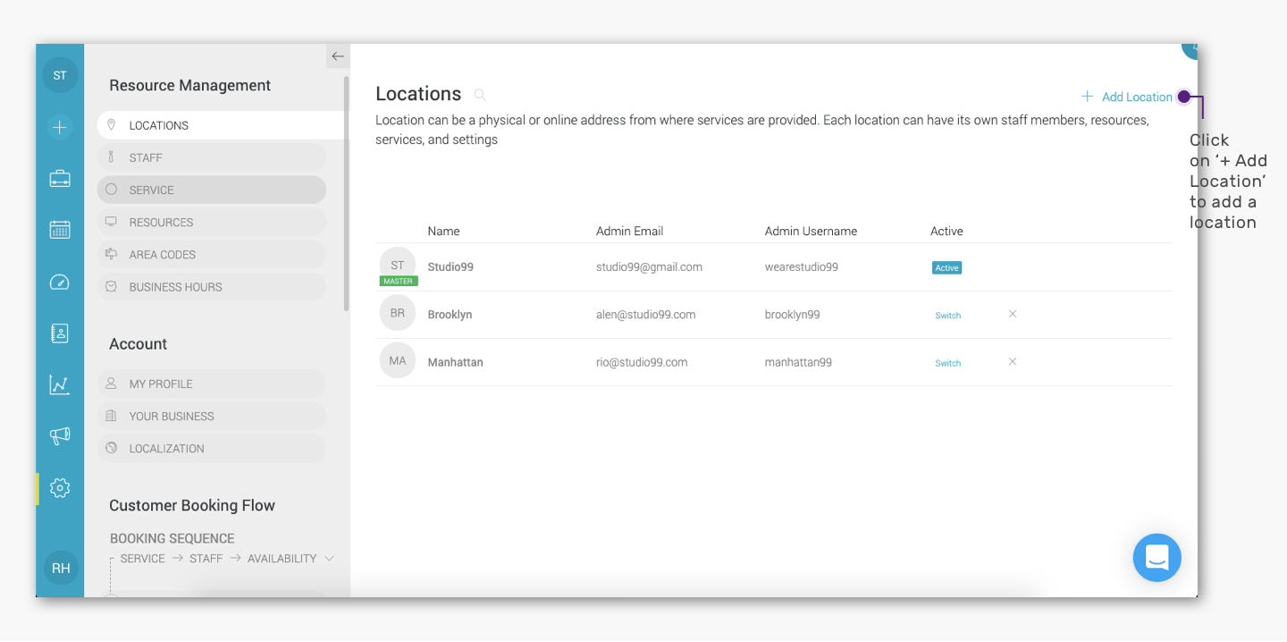Screen dimensions: 1287x642
Task: Open My Profile under Account
Action: pyautogui.click(x=212, y=384)
